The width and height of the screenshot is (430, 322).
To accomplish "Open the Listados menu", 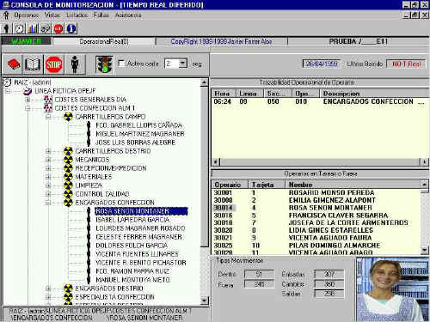I will [77, 15].
